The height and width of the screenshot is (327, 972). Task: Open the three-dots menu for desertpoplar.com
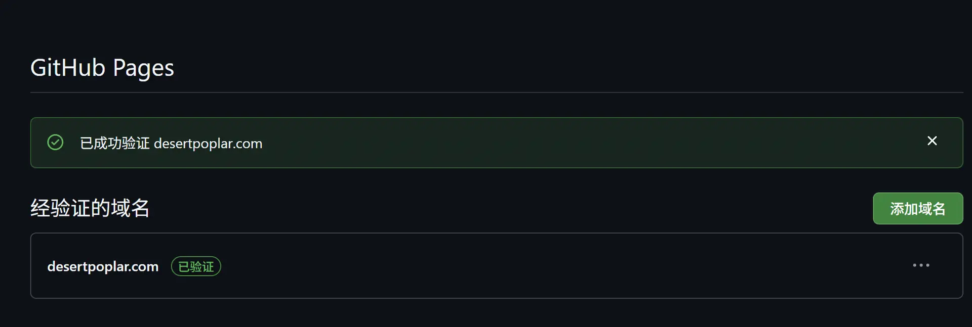[921, 265]
